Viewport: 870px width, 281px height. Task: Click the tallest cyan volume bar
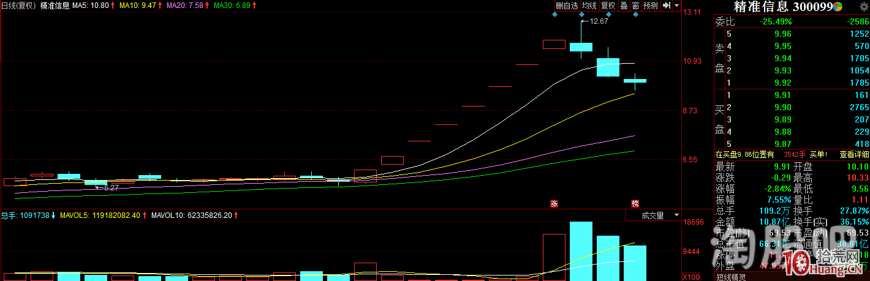(x=581, y=251)
